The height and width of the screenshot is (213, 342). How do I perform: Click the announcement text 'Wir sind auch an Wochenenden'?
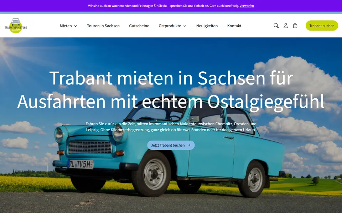click(164, 6)
